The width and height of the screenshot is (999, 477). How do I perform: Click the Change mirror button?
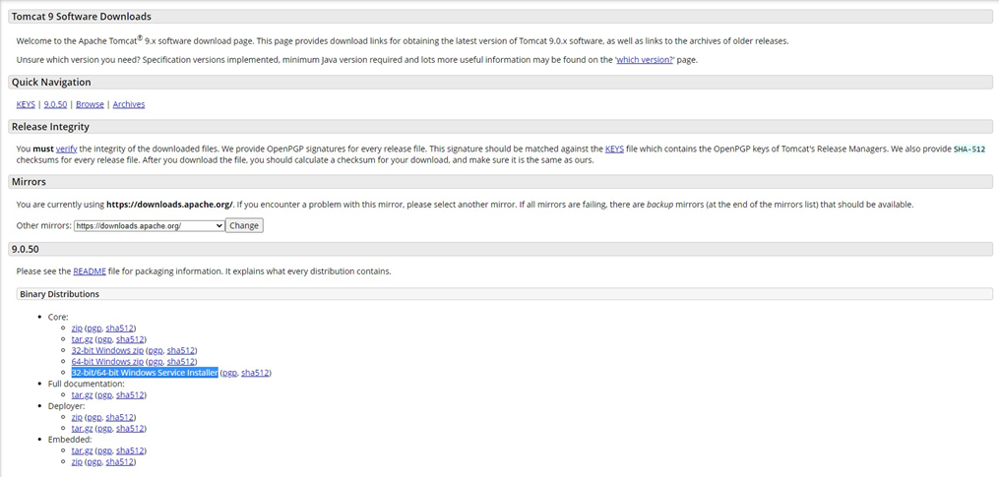pos(244,225)
